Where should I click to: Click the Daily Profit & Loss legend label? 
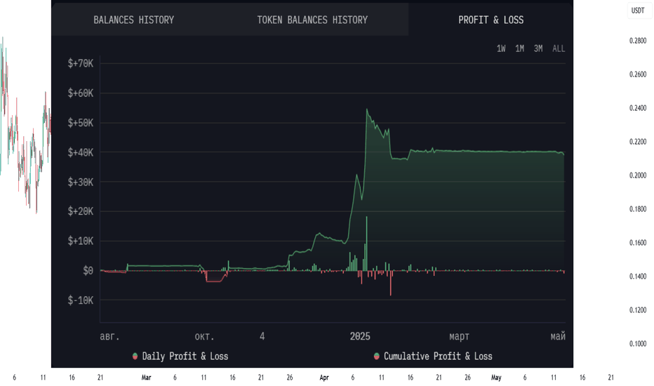tap(185, 356)
